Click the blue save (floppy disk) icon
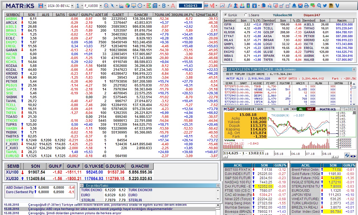The image size is (358, 215). [x=41, y=6]
